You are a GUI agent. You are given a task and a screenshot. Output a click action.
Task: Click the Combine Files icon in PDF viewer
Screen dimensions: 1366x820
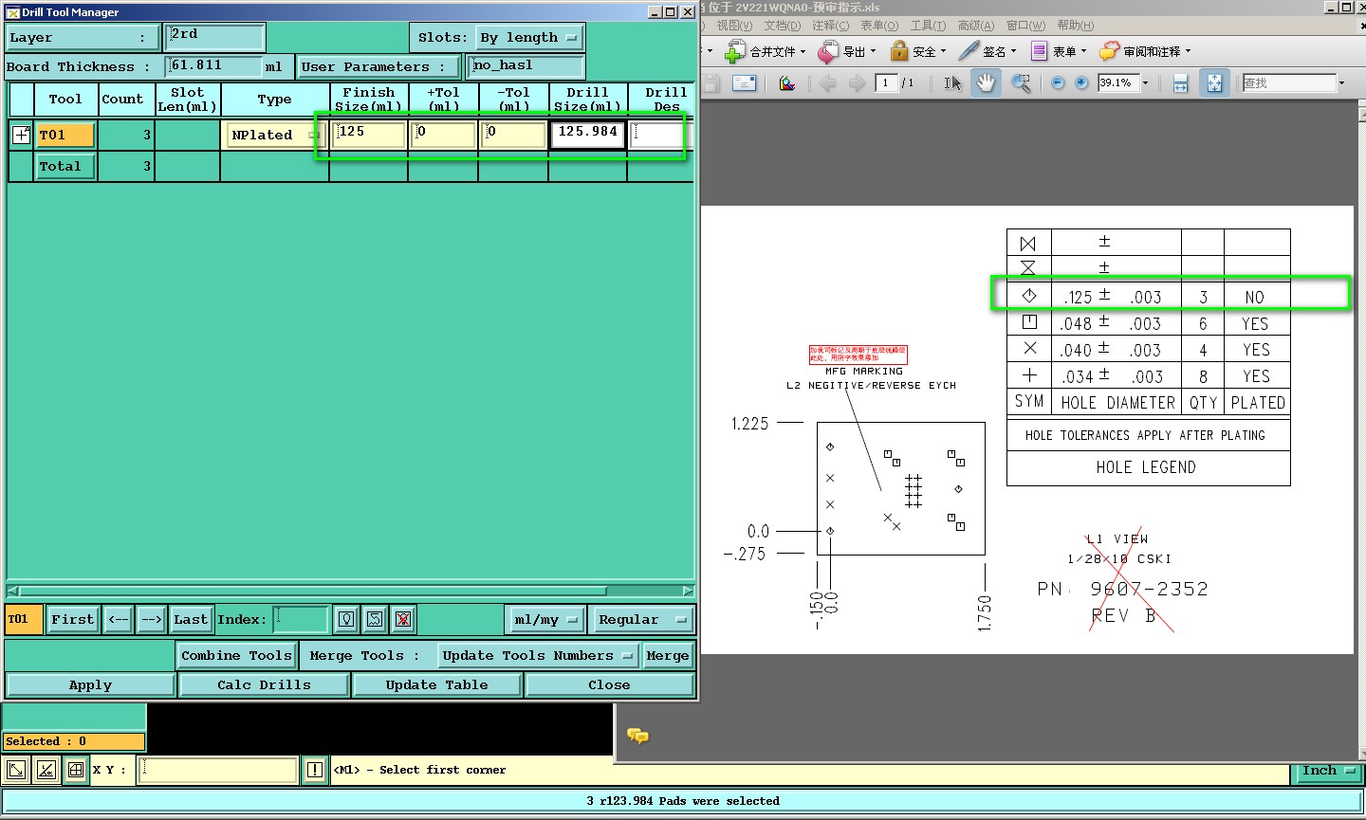tap(734, 51)
